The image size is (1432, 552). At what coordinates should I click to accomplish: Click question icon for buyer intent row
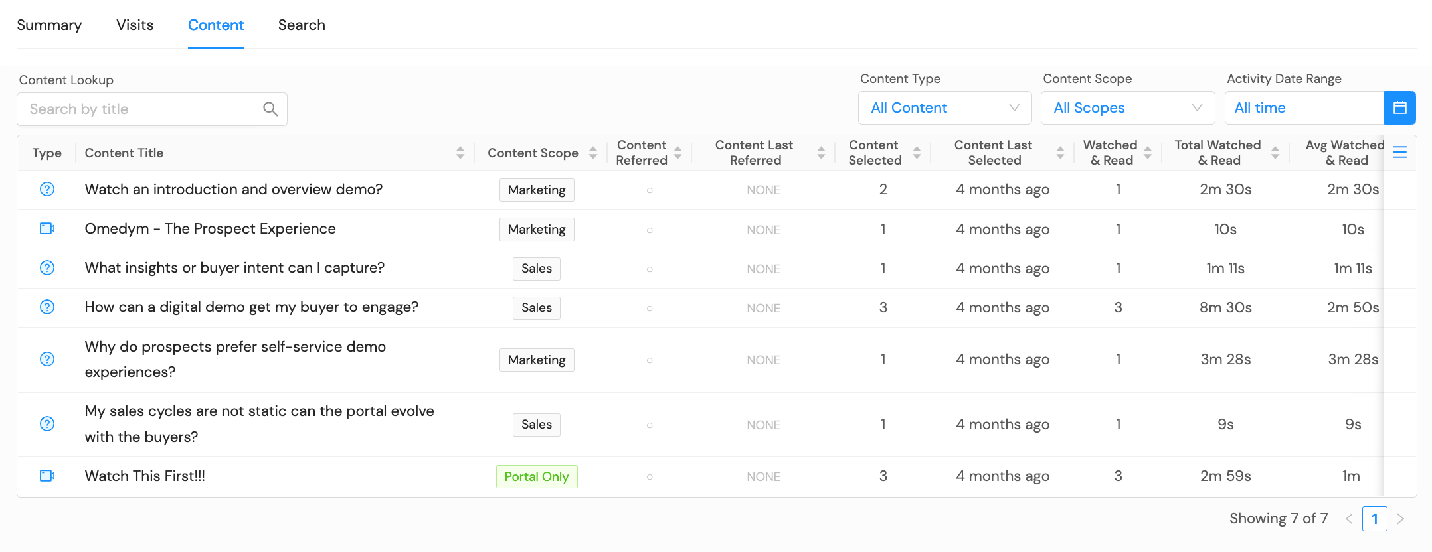[47, 267]
